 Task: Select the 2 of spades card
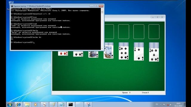(x=138, y=54)
